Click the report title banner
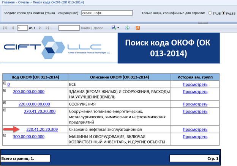Screen dimensions: 237x166 point(169,48)
